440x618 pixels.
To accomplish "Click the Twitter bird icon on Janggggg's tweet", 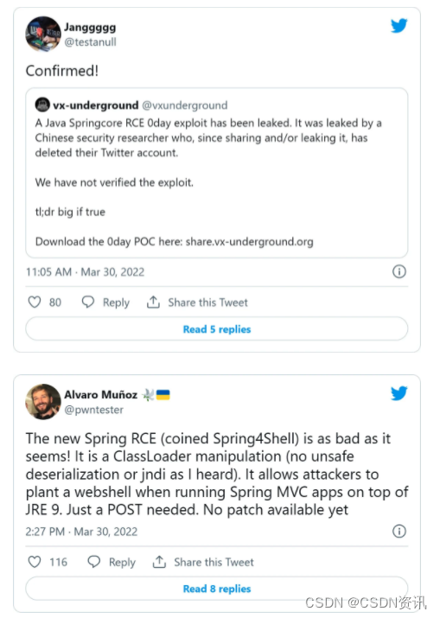I will 399,26.
